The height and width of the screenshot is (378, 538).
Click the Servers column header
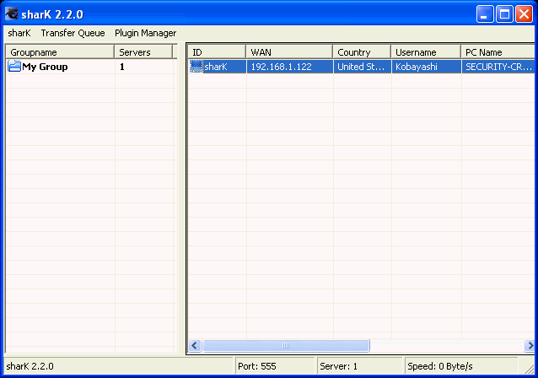(x=142, y=52)
